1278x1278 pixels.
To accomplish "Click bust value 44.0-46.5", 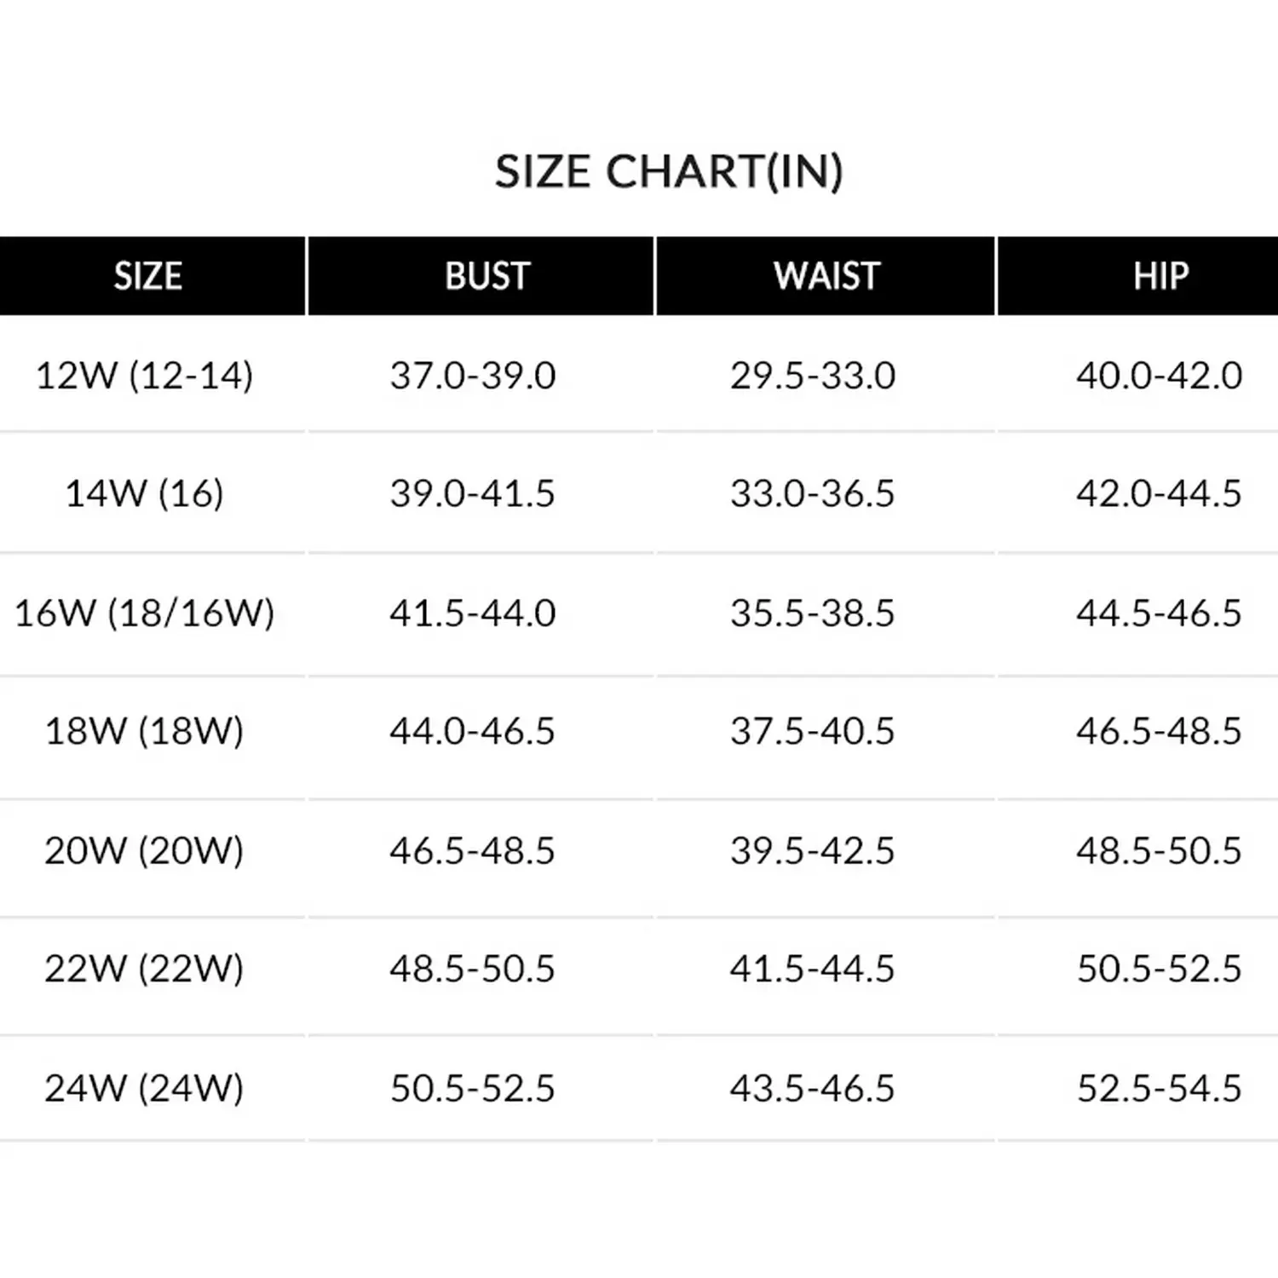I will click(473, 731).
